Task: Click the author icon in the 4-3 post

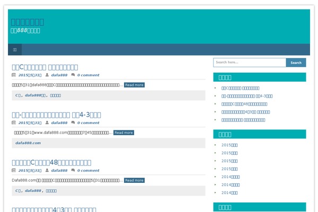Action: click(47, 122)
